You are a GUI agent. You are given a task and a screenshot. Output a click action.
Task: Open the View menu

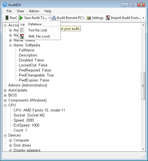pyautogui.click(x=21, y=11)
